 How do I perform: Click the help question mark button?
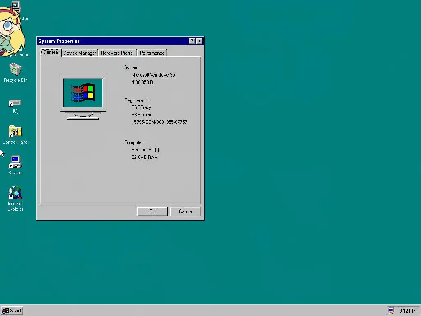[x=192, y=41]
